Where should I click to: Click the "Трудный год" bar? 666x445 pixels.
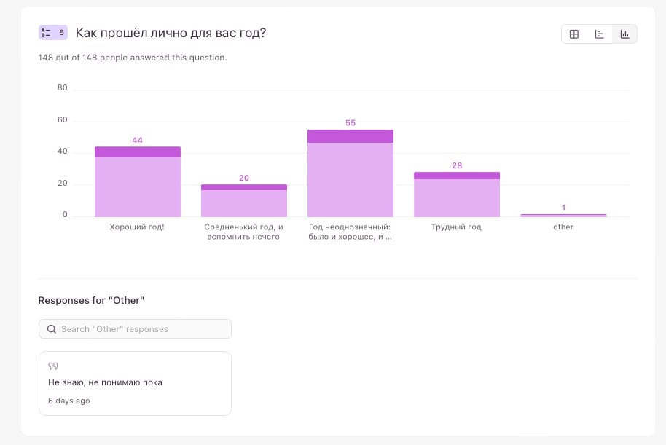coord(457,197)
